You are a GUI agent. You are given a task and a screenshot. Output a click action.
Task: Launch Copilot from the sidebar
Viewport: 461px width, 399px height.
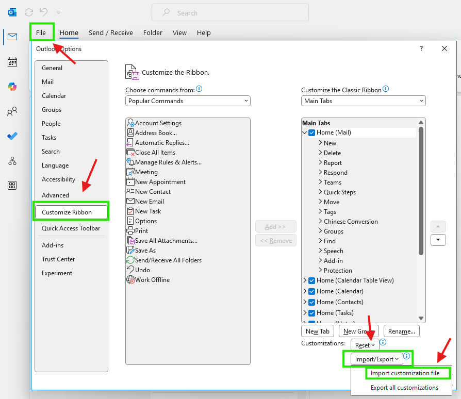point(12,87)
